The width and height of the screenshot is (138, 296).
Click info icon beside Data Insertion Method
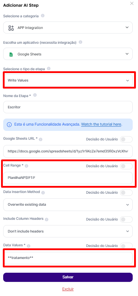pyautogui.click(x=43, y=193)
